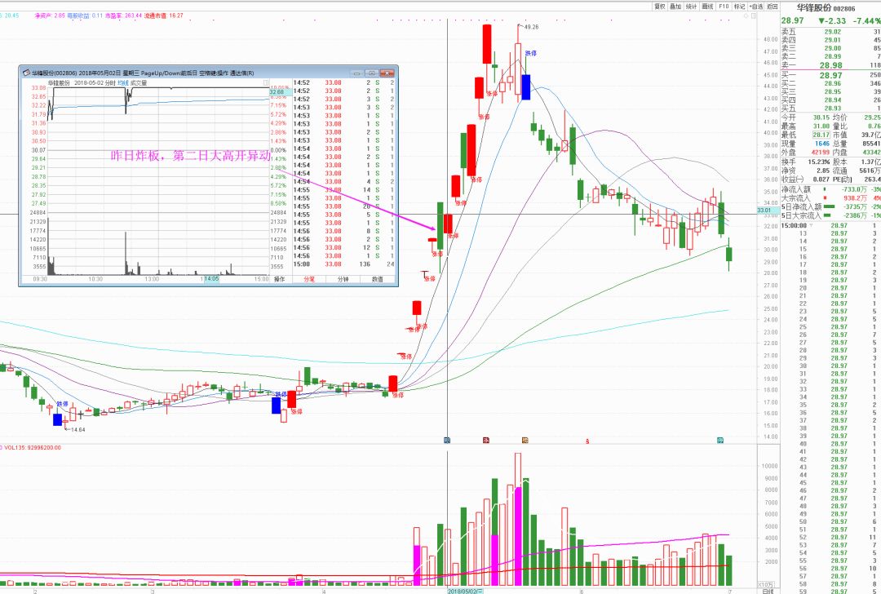Click the 2018/05/02 date label on the time axis

click(x=465, y=592)
